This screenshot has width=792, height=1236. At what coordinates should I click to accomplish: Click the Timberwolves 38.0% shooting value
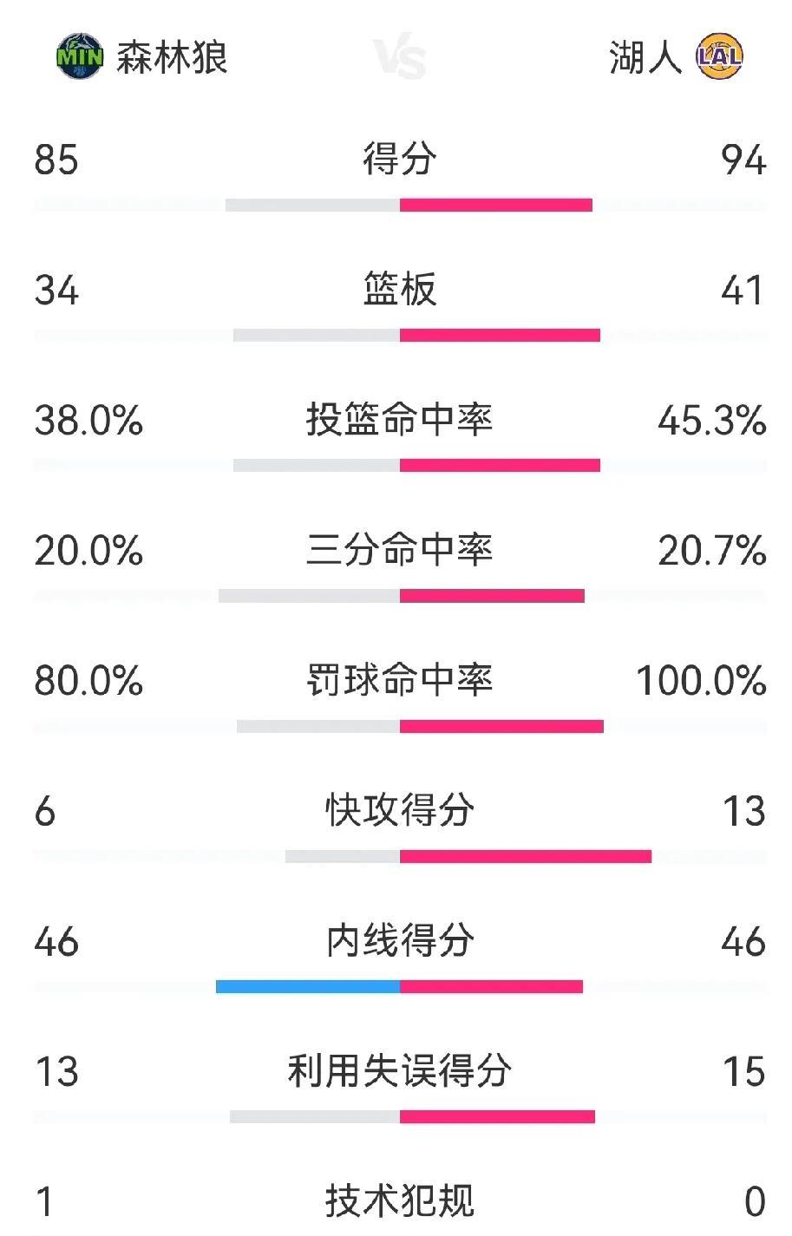[89, 421]
